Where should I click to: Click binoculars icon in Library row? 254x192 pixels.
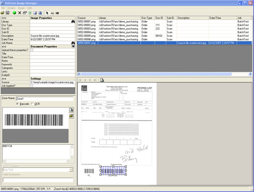pyautogui.click(x=73, y=21)
